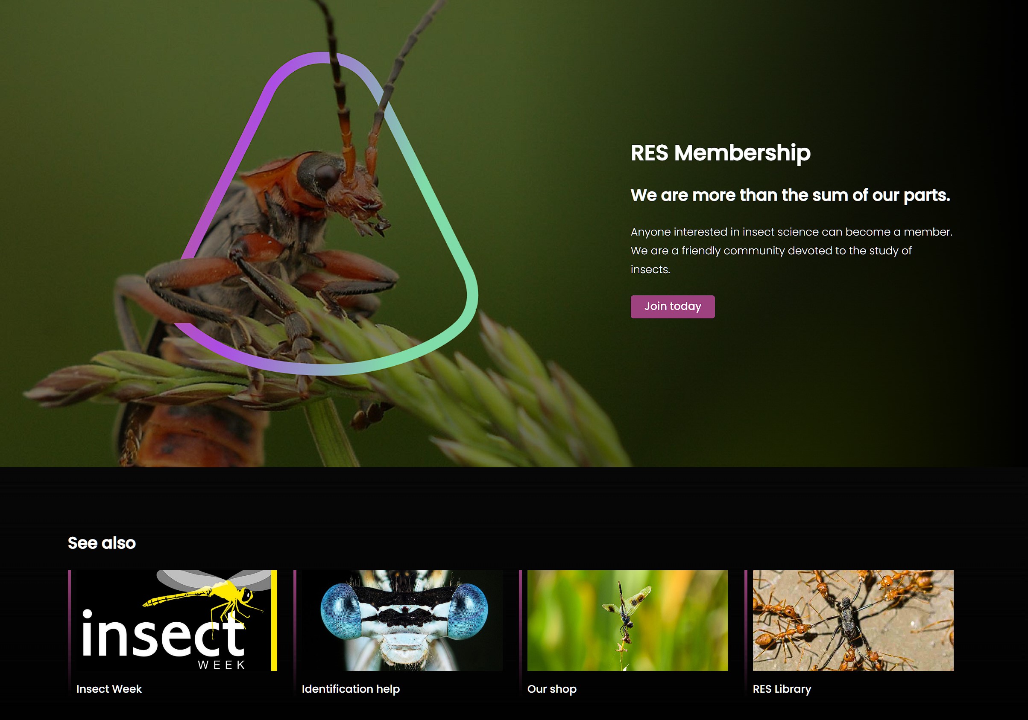1028x720 pixels.
Task: Click the 'WEEK' text in Insect Week logo
Action: [x=221, y=665]
